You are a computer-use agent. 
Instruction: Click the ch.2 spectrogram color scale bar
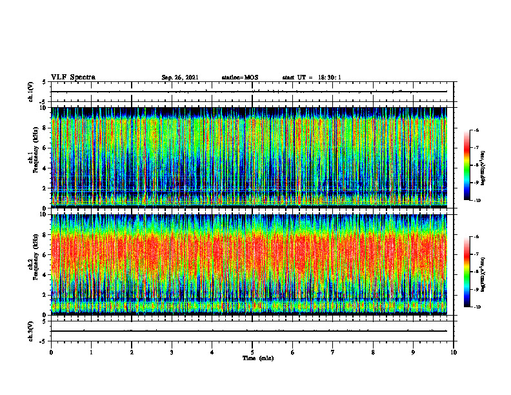pos(466,272)
